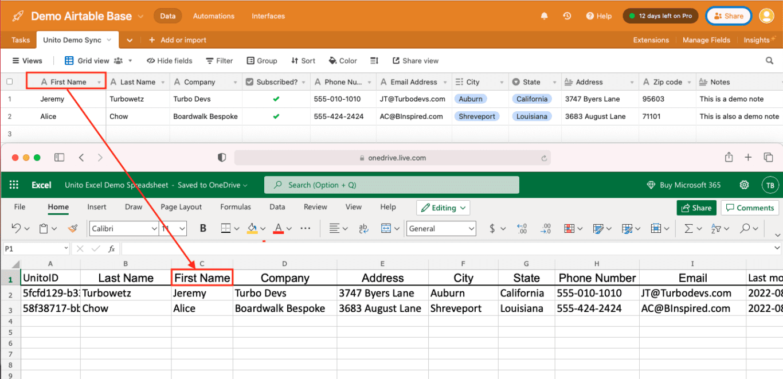Open Excel Comments button
The image size is (783, 379).
point(750,208)
